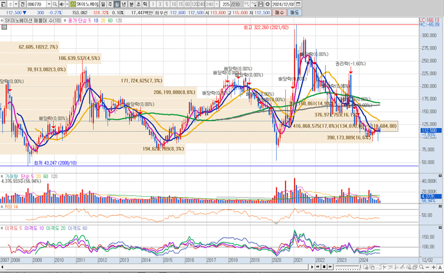Open the calendar date picker icon

pyautogui.click(x=299, y=4)
